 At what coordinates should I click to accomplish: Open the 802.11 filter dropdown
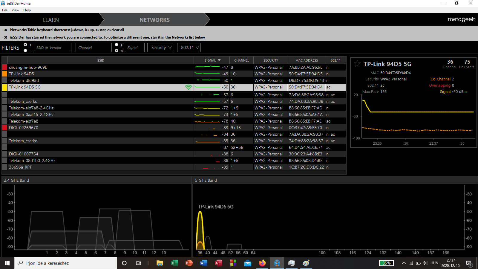click(x=189, y=48)
